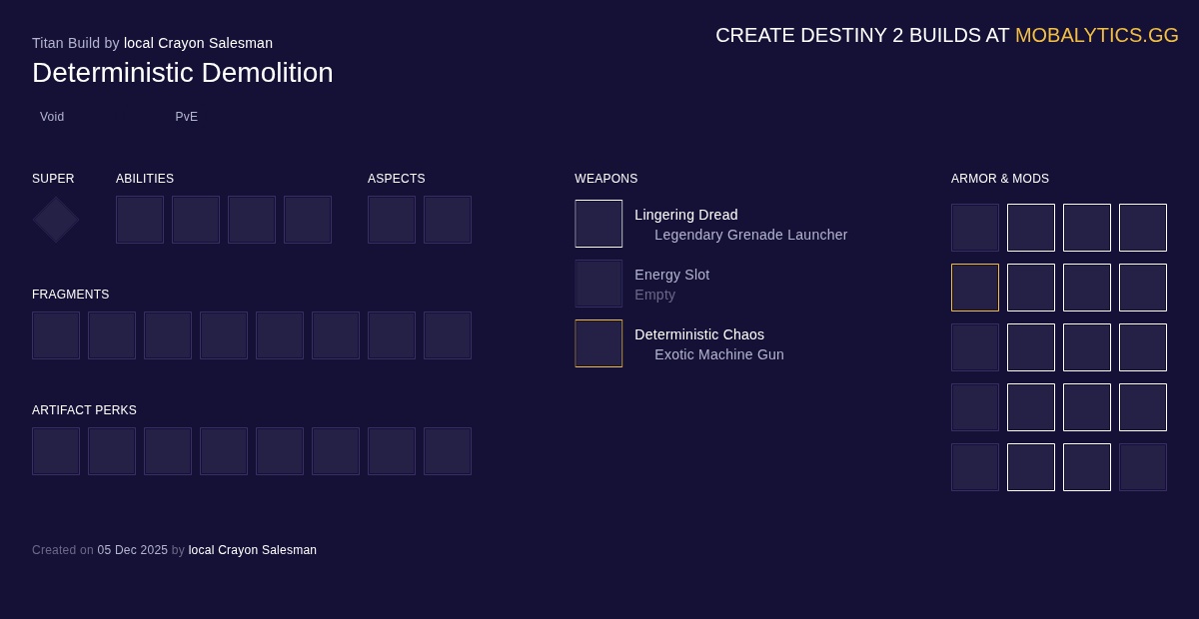Image resolution: width=1199 pixels, height=619 pixels.
Task: Click the creation date 05 Dec 2025
Action: 132,550
